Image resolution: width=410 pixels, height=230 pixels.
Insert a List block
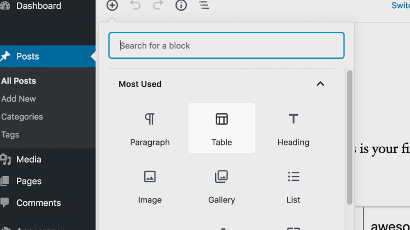click(x=293, y=186)
